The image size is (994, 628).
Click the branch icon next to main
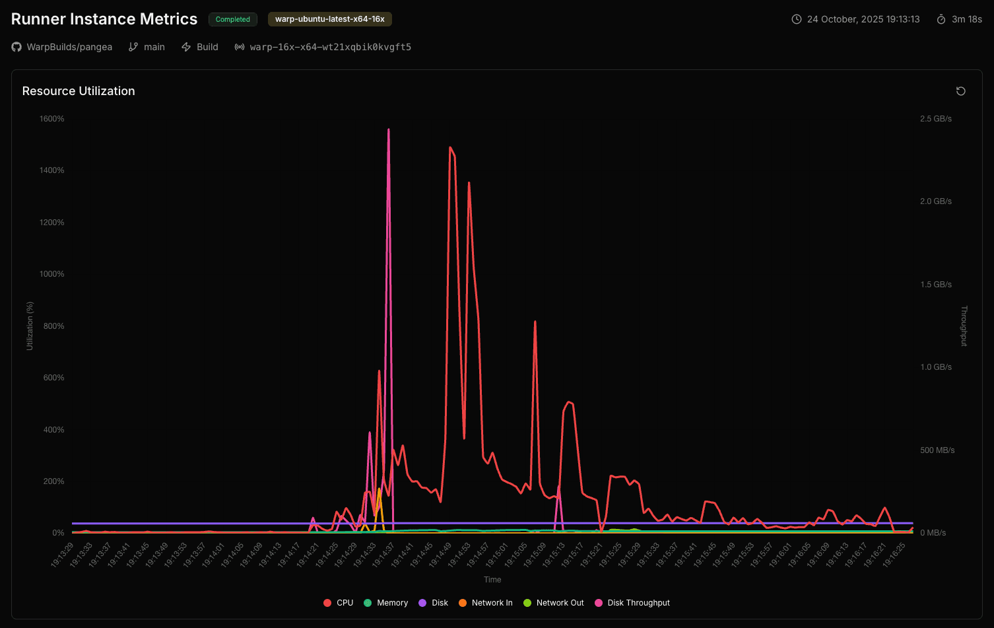click(132, 47)
